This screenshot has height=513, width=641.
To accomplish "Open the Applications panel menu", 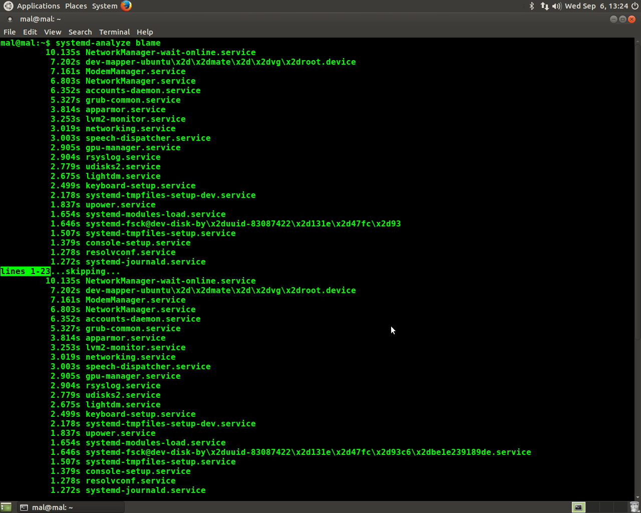I will [x=39, y=6].
